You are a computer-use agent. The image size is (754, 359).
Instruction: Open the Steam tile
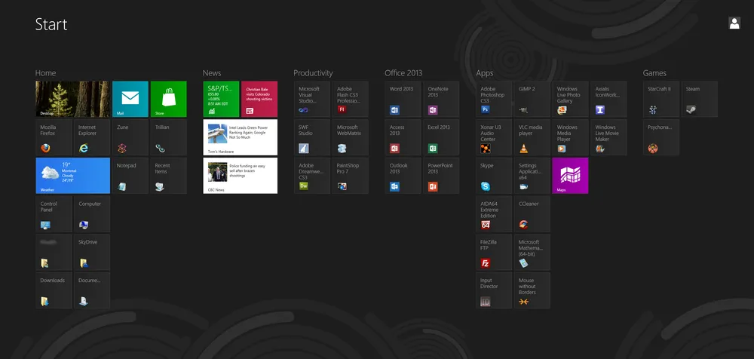[x=699, y=99]
